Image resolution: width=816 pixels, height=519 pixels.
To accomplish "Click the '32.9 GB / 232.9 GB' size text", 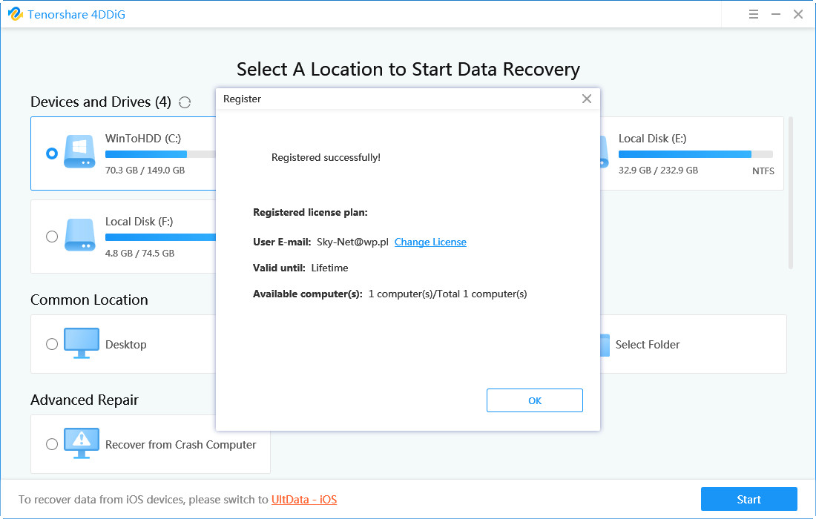I will point(658,170).
